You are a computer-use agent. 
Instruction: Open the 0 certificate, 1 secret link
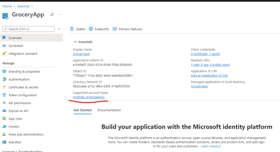point(205,54)
